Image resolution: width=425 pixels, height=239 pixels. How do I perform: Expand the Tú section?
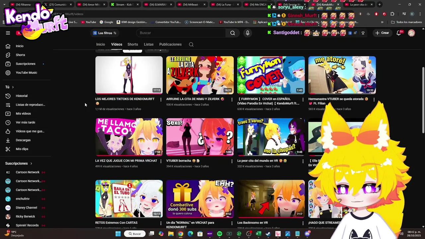(10, 87)
